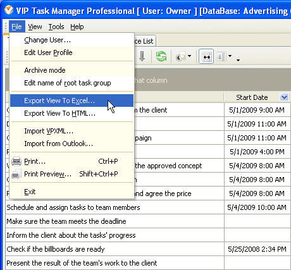Open the Start Date column filter dropdown
The width and height of the screenshot is (291, 270).
click(x=284, y=97)
